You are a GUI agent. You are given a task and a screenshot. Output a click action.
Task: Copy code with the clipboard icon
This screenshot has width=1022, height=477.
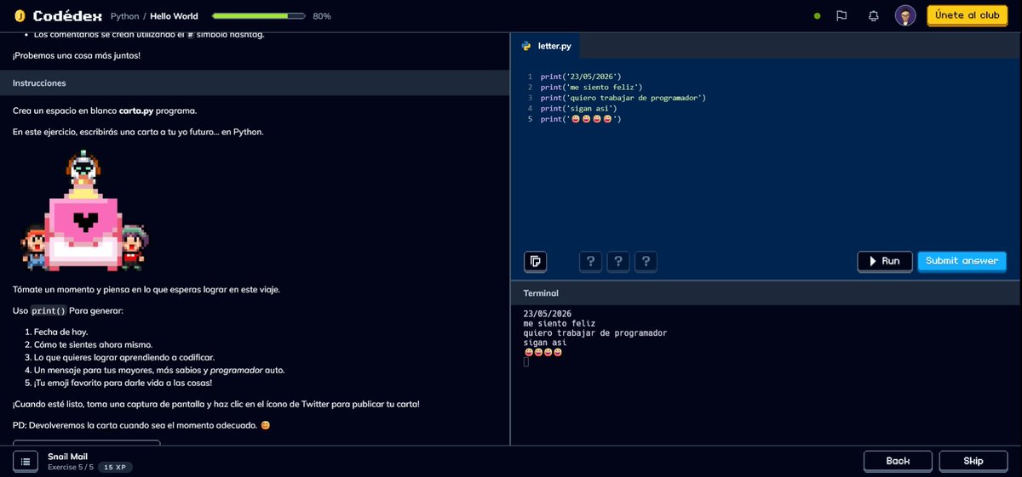535,261
